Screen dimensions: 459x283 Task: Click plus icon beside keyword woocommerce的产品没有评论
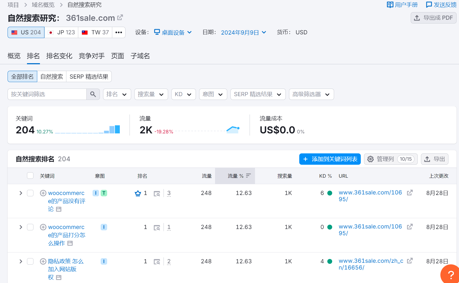pyautogui.click(x=43, y=193)
